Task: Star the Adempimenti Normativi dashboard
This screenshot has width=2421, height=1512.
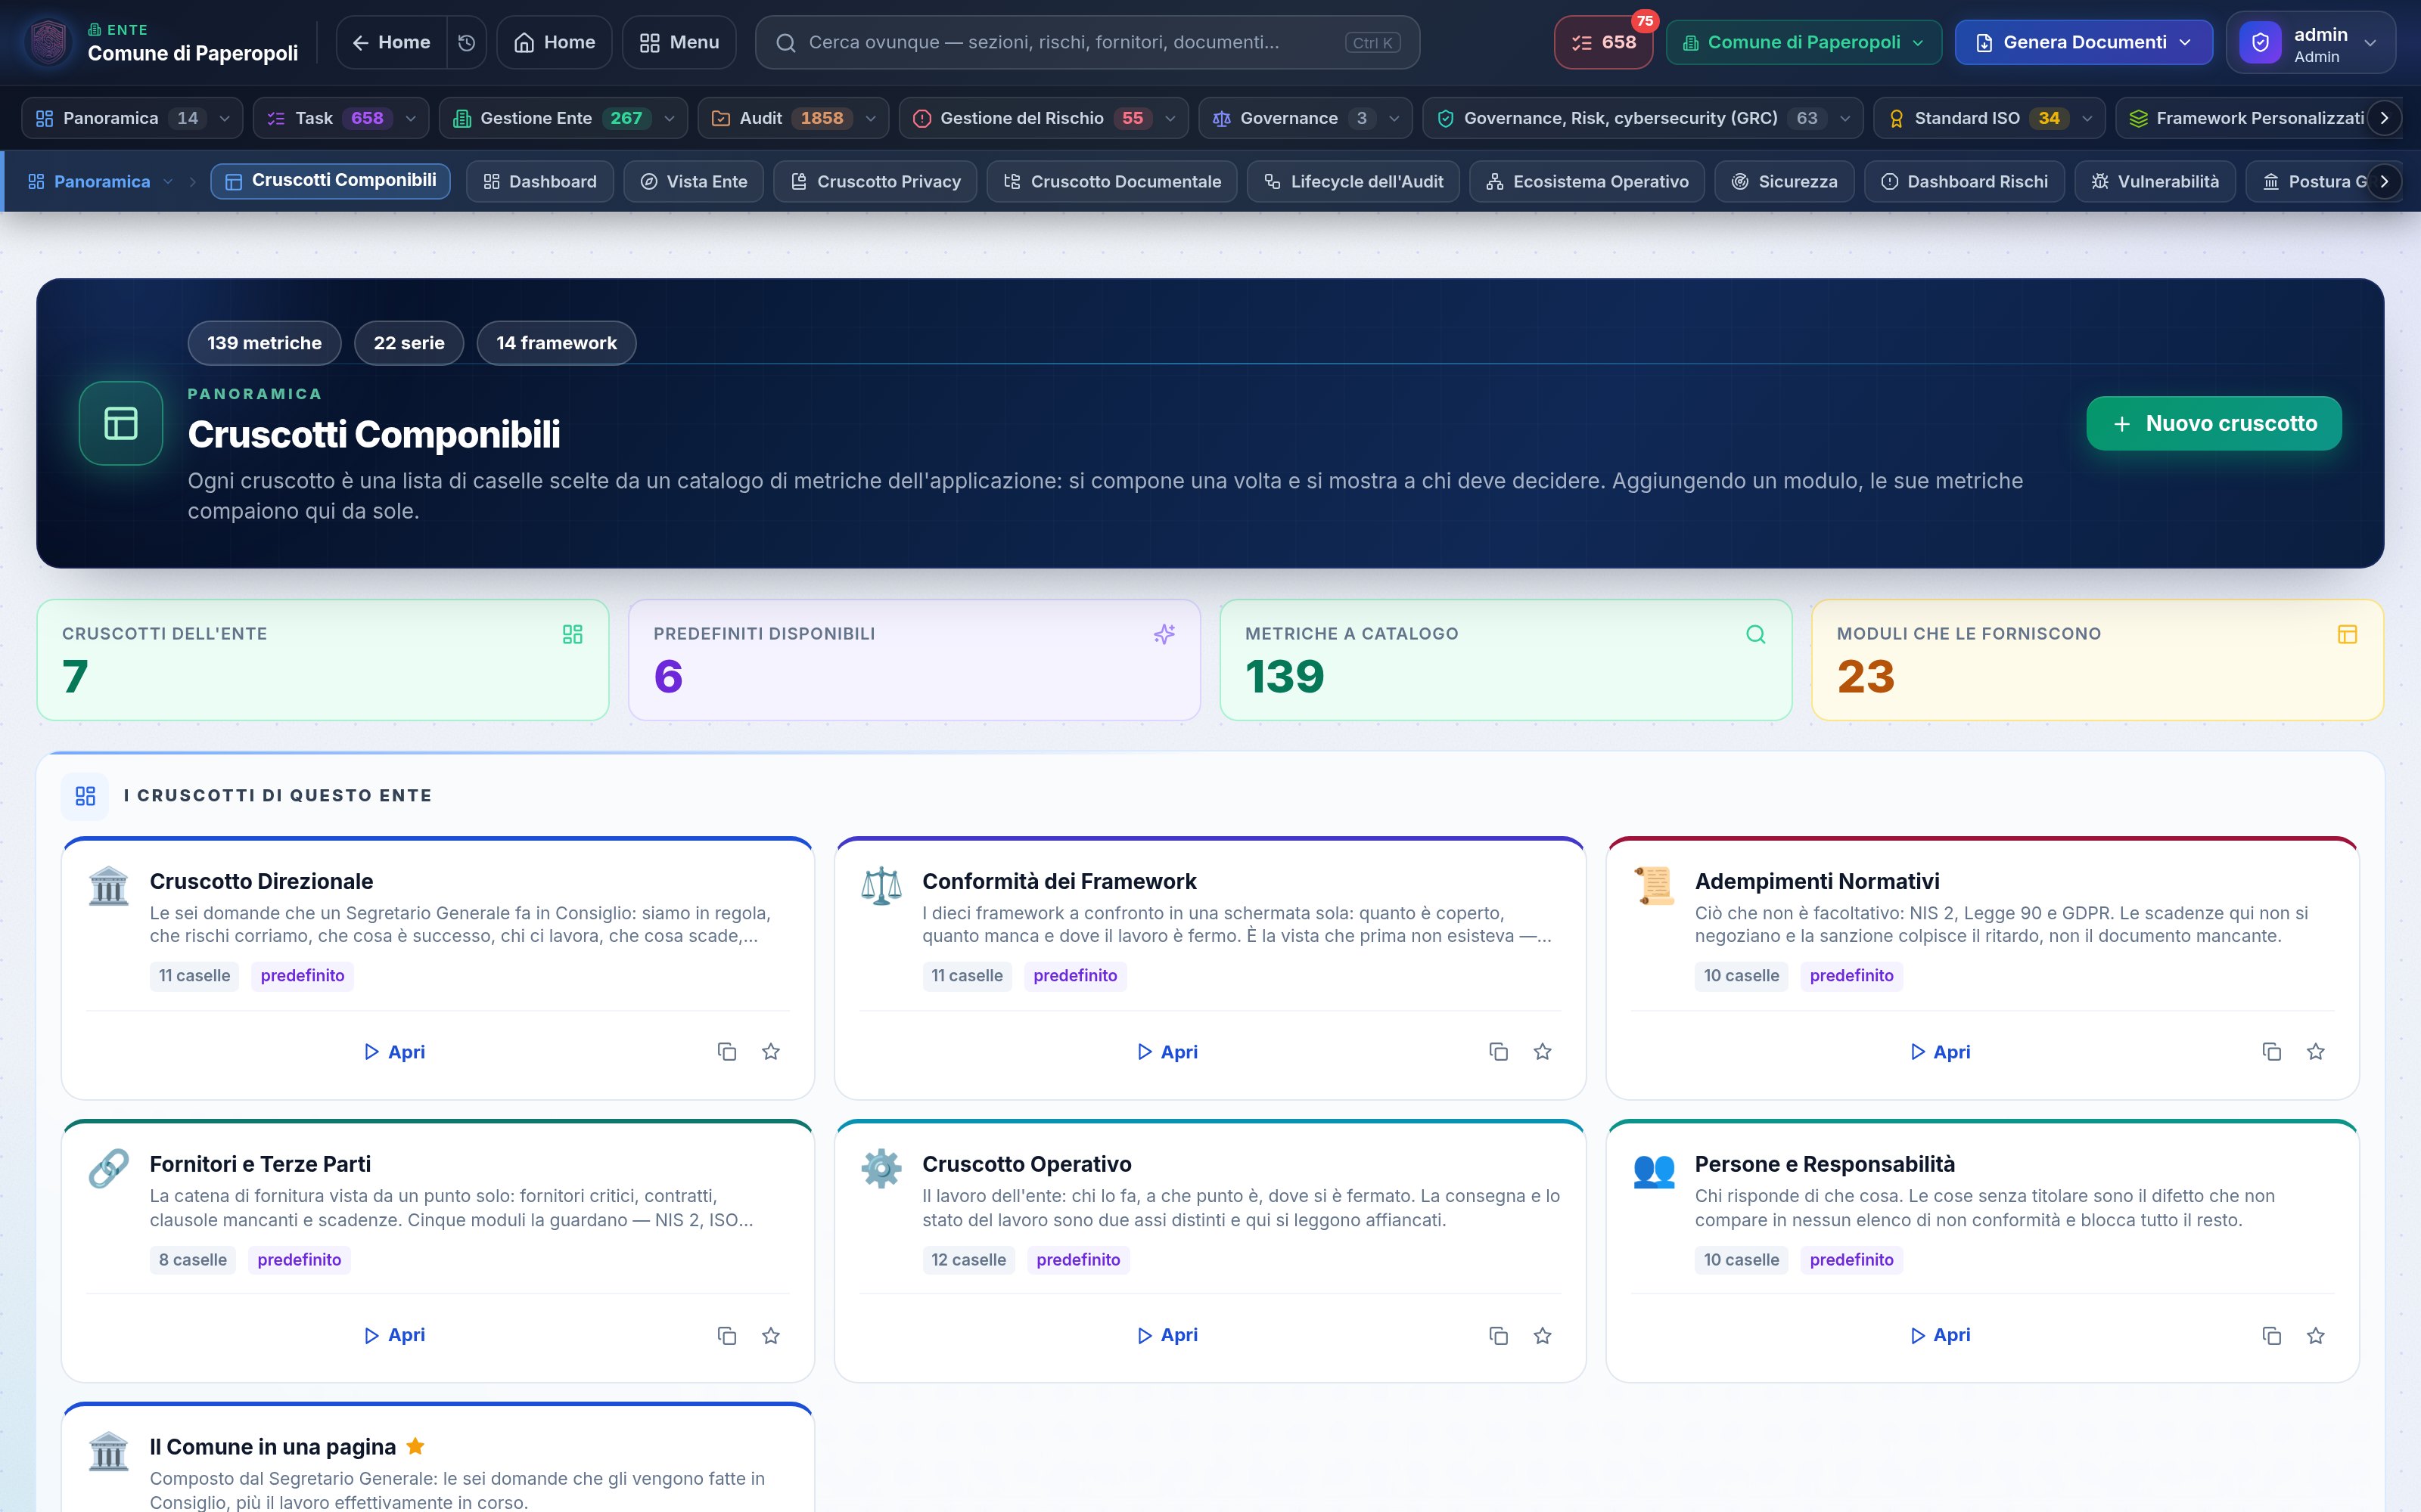Action: tap(2316, 1051)
